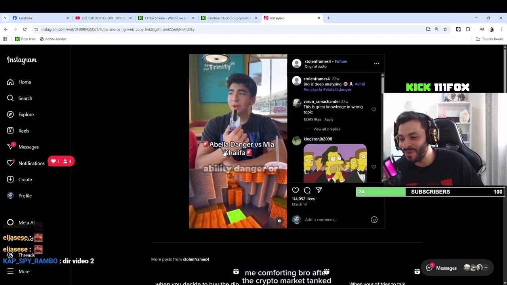
Task: Click varun_ramachander username
Action: pos(322,102)
